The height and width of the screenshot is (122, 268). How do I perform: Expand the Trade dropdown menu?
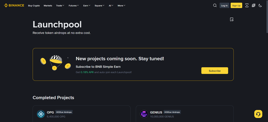pos(60,6)
